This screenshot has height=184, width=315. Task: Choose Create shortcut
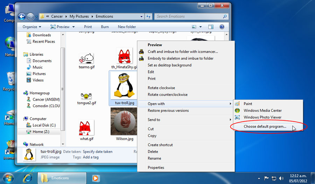(160, 145)
